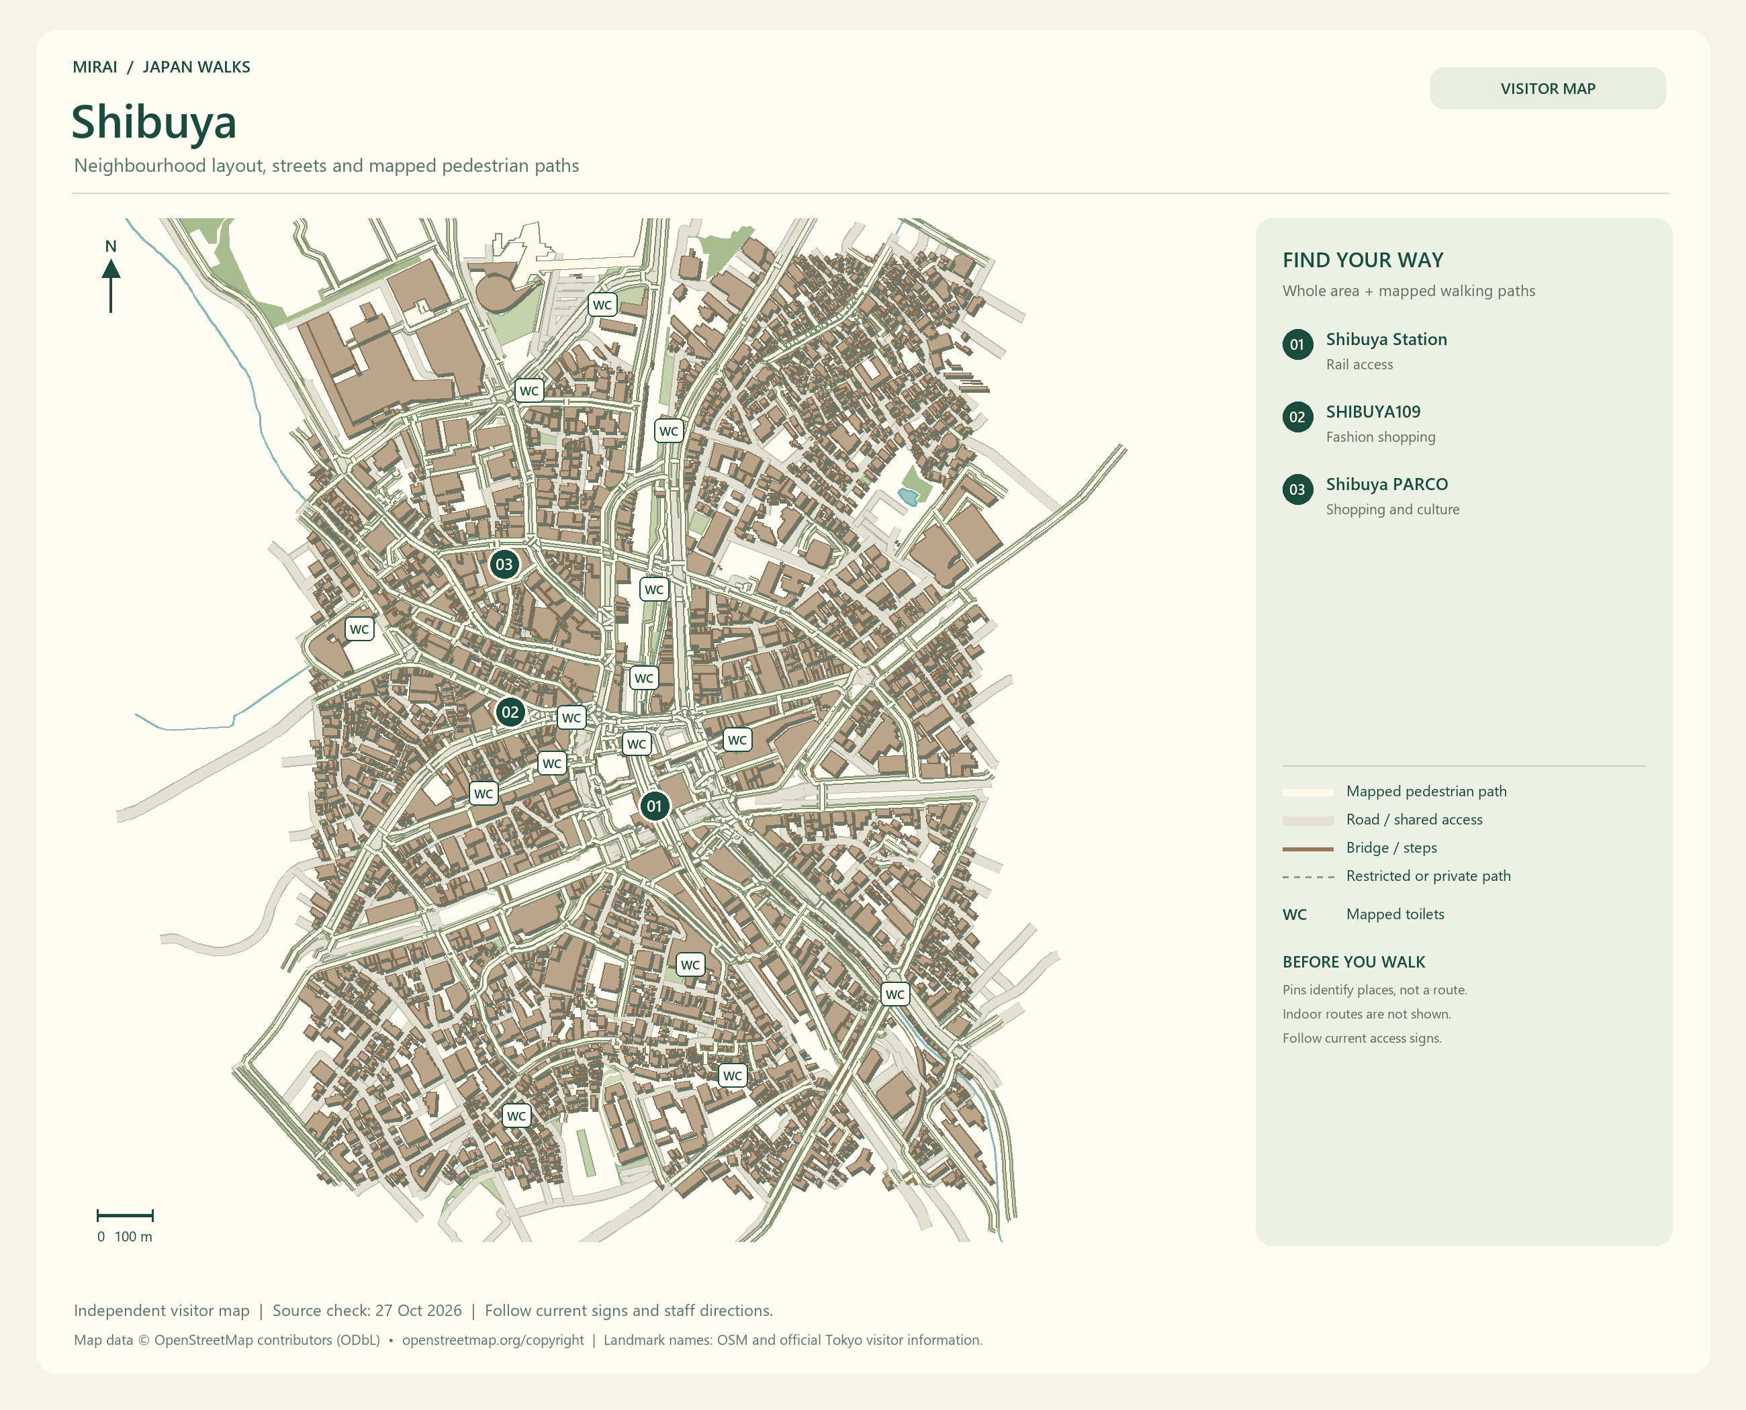Image resolution: width=1746 pixels, height=1410 pixels.
Task: Click 'Indoor routes are not shown.' note
Action: point(1367,1015)
